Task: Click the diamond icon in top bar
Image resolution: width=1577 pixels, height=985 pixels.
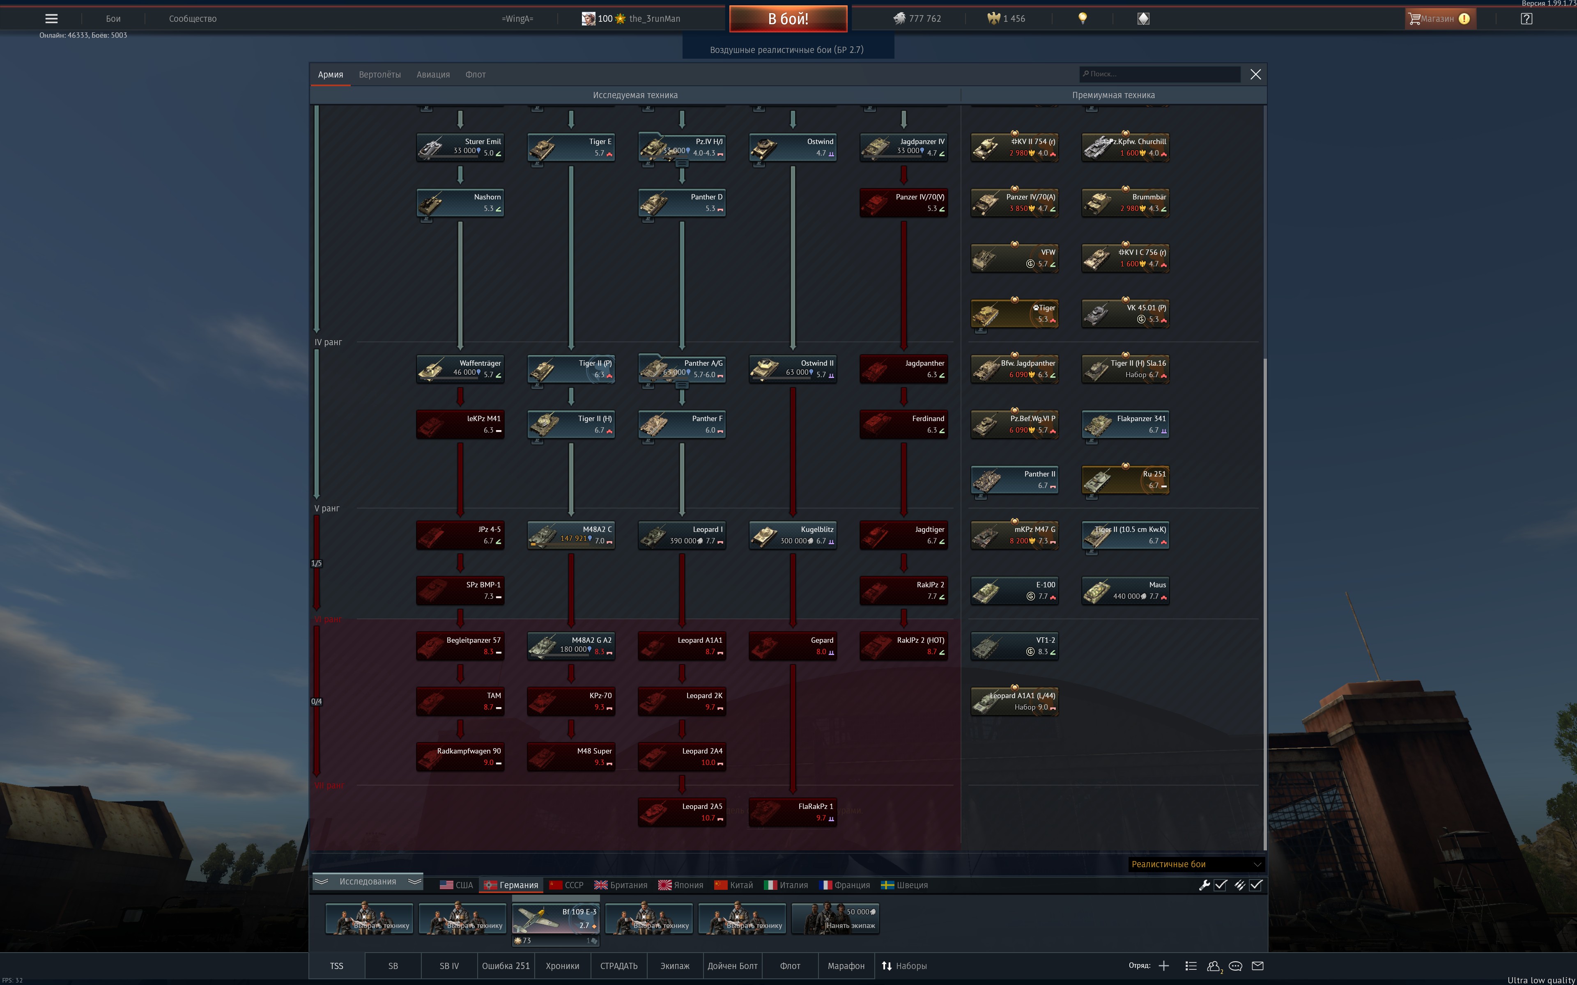Action: [1143, 19]
